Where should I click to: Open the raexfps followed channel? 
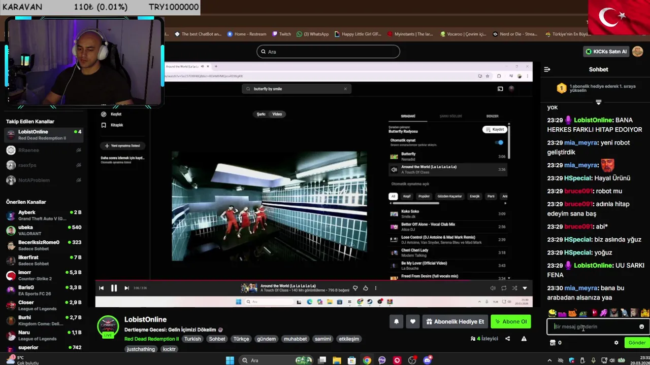pos(43,165)
